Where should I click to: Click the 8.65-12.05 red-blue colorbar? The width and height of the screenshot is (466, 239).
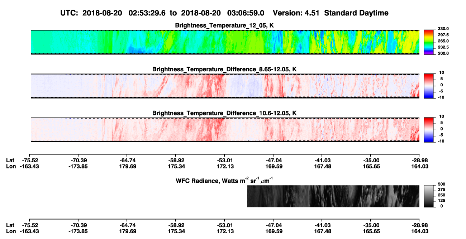(x=429, y=86)
